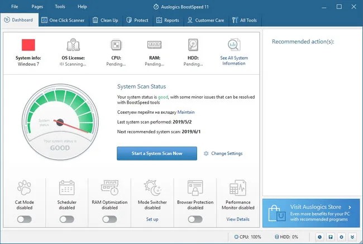
Task: Click the OS License key icon
Action: 73,45
